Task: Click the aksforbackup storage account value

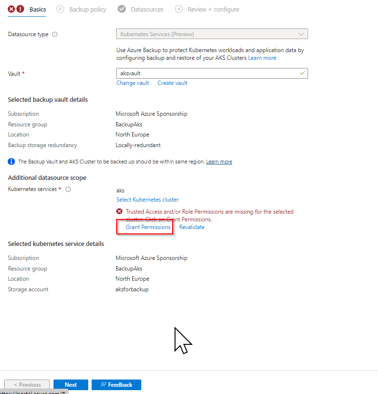Action: (132, 289)
